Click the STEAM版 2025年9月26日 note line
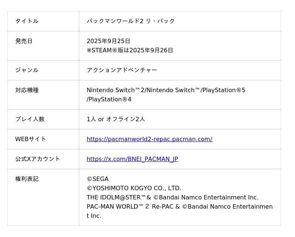295x237 pixels. pos(130,50)
